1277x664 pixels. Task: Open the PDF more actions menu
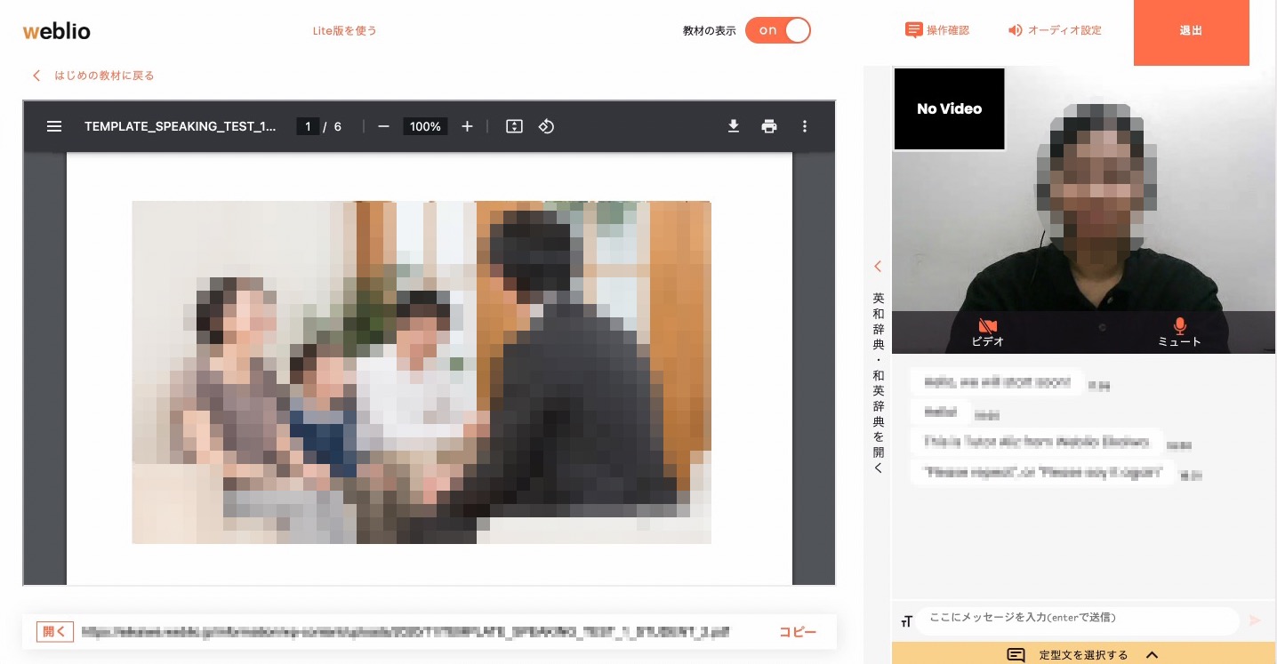pyautogui.click(x=805, y=126)
